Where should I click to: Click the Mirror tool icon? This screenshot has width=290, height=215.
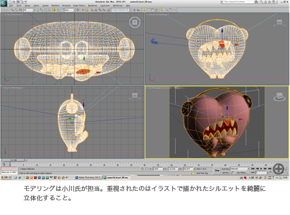(134, 10)
